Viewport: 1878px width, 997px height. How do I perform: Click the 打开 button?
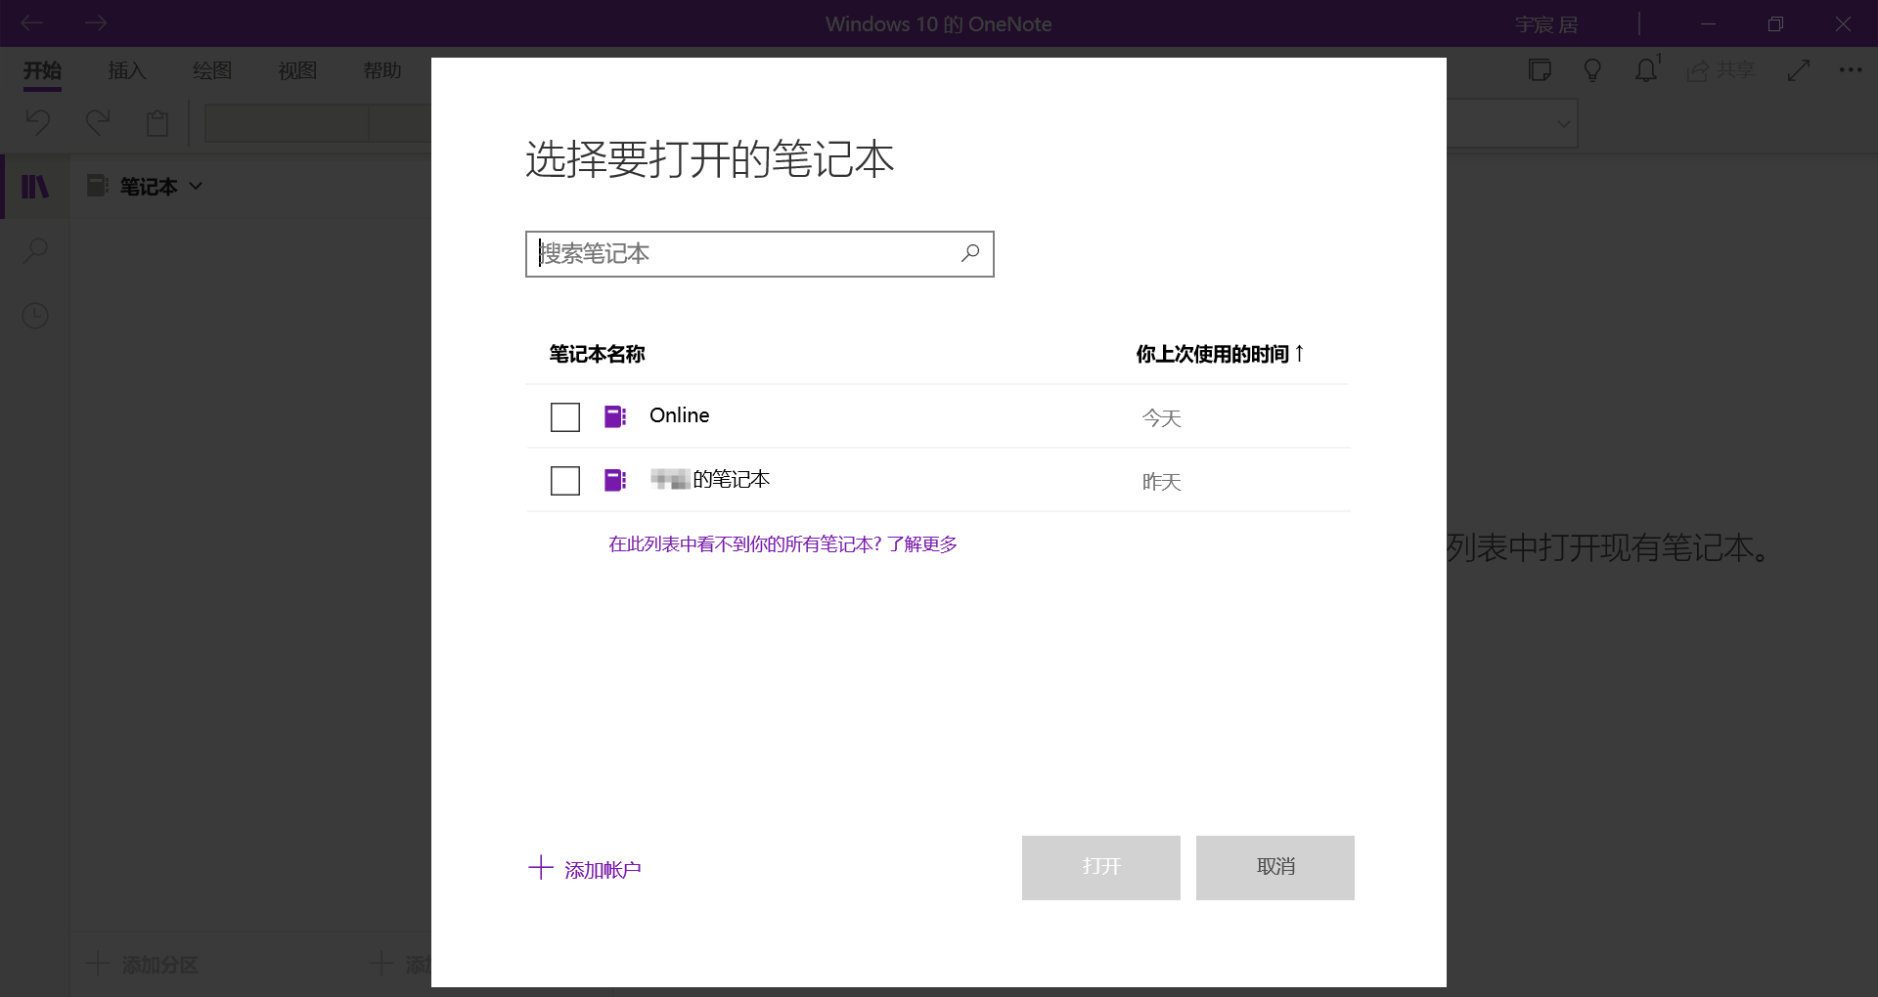pyautogui.click(x=1101, y=868)
